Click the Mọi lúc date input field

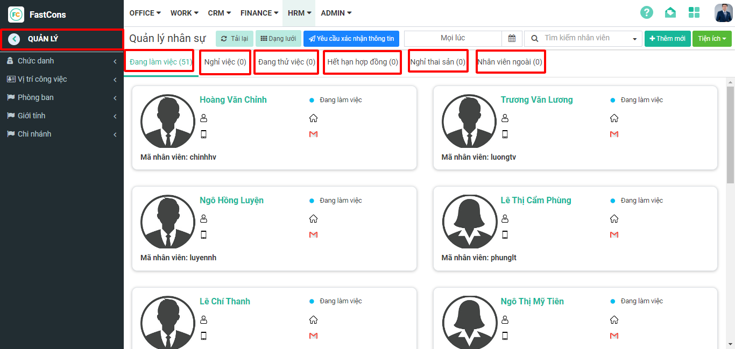point(453,39)
